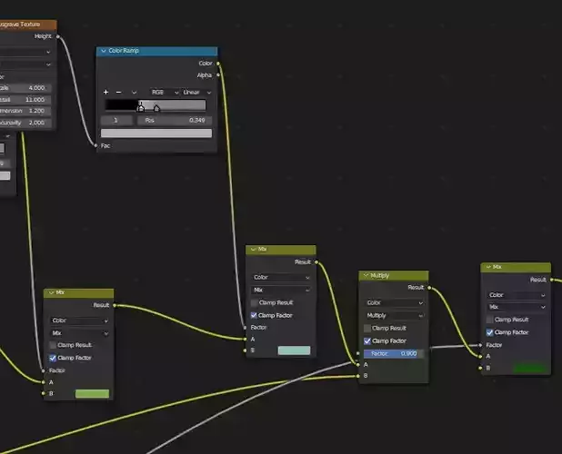Collapse the Mix node with teal swatch
The image size is (562, 454).
[x=254, y=249]
